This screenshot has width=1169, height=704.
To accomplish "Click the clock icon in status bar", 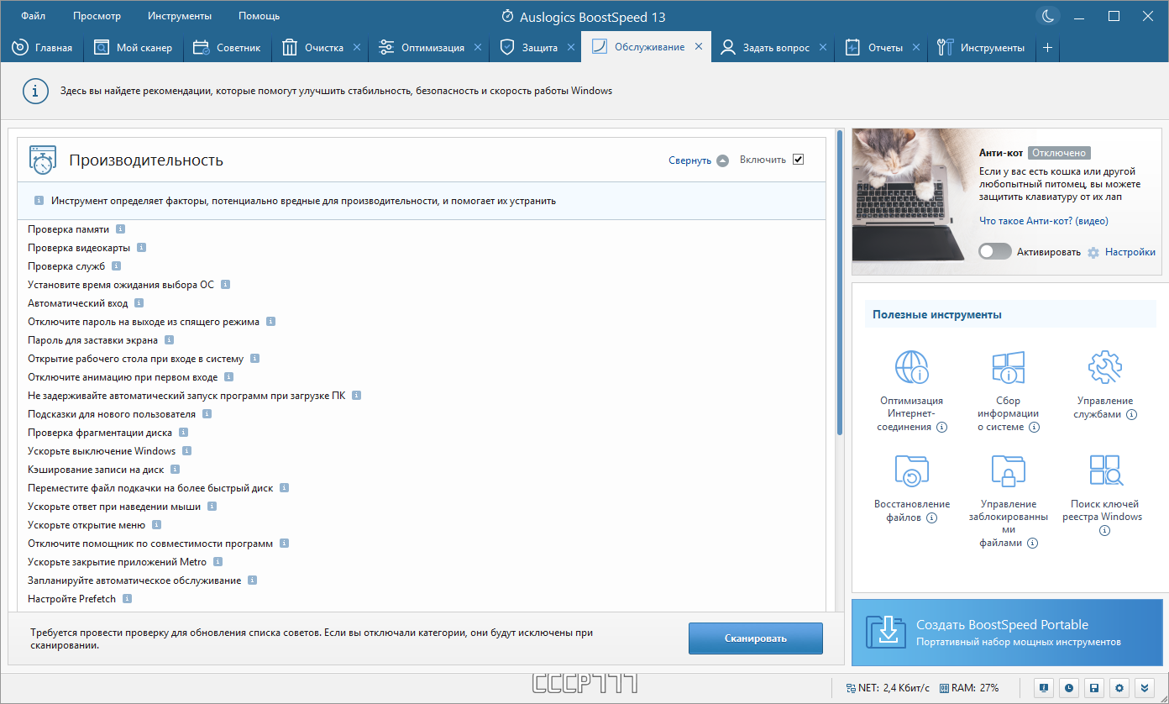I will [1068, 687].
